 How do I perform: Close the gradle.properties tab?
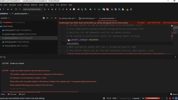point(116,18)
